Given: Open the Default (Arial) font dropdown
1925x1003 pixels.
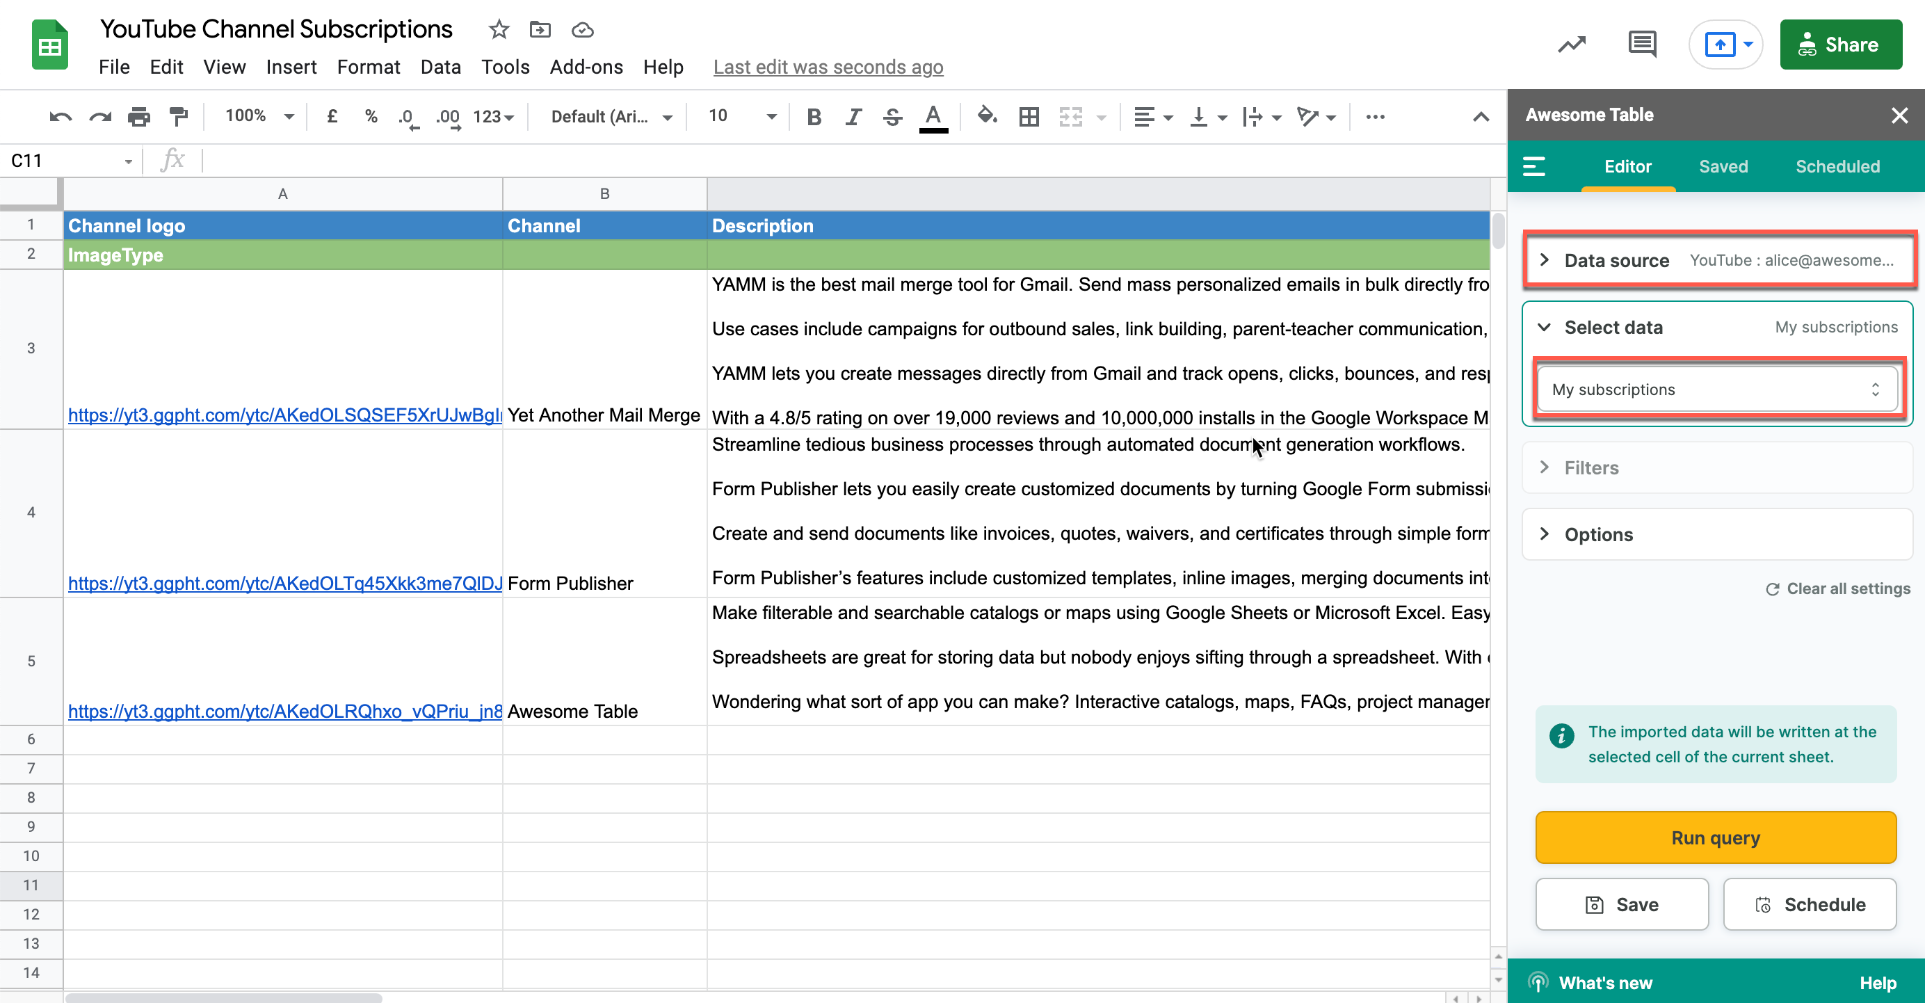Looking at the screenshot, I should pos(611,117).
